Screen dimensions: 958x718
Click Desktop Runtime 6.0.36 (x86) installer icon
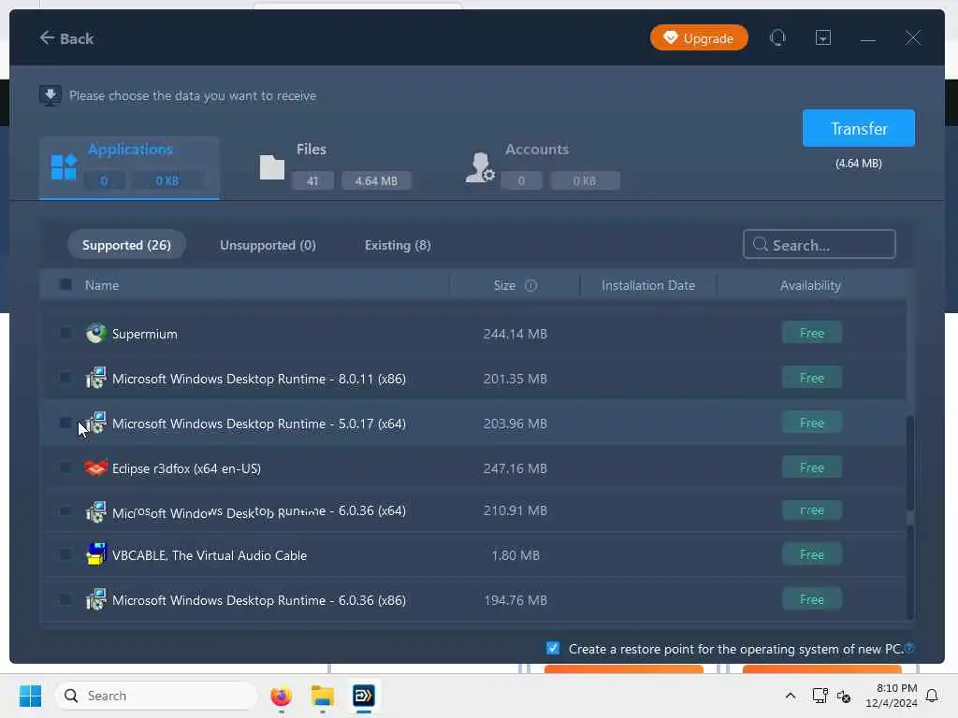(96, 599)
